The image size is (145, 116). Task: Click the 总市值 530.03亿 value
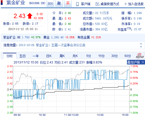(x=101, y=24)
